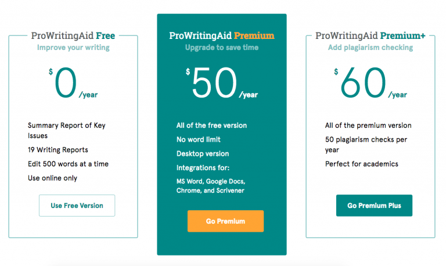
Task: Click the 'Upgrade to save time' tagline
Action: coord(221,48)
